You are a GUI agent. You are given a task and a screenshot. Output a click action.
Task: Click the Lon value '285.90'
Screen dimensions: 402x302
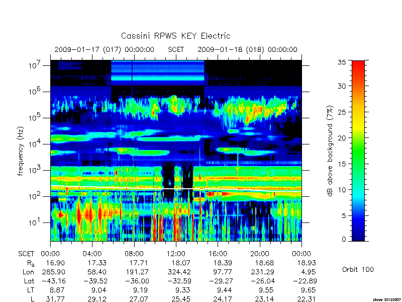click(x=53, y=272)
